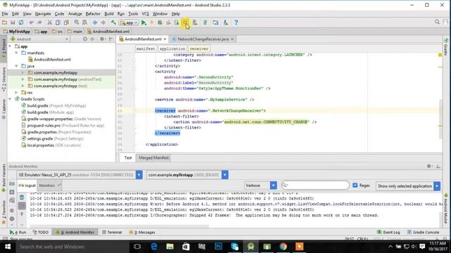Click the Copy toolbar icon
This screenshot has height=253, width=451.
tap(58, 22)
